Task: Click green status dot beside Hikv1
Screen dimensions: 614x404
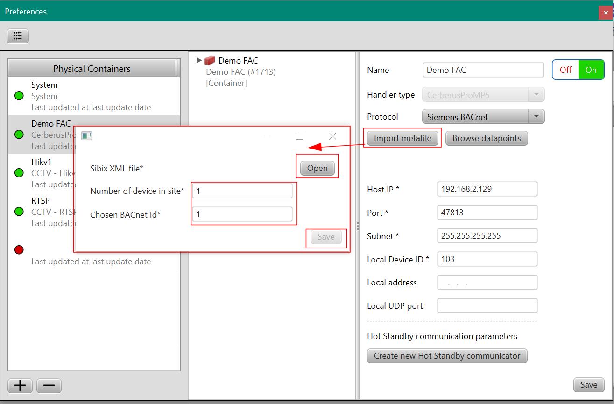Action: (19, 173)
